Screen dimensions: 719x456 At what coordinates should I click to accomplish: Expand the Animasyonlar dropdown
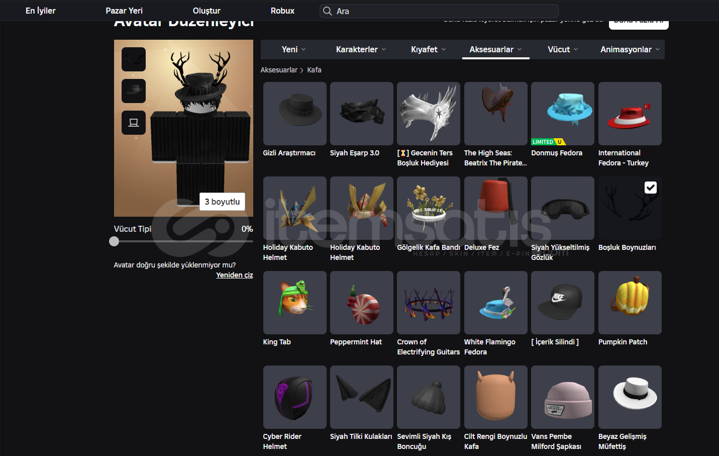click(x=630, y=49)
